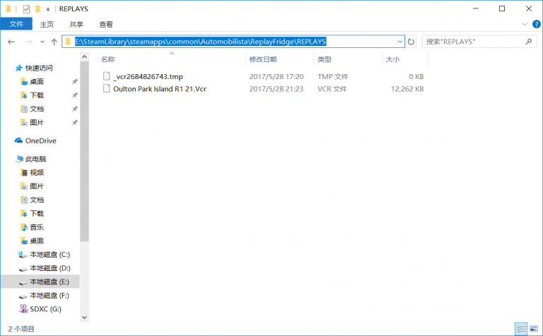Open 视频 folder under This PC

(x=37, y=172)
